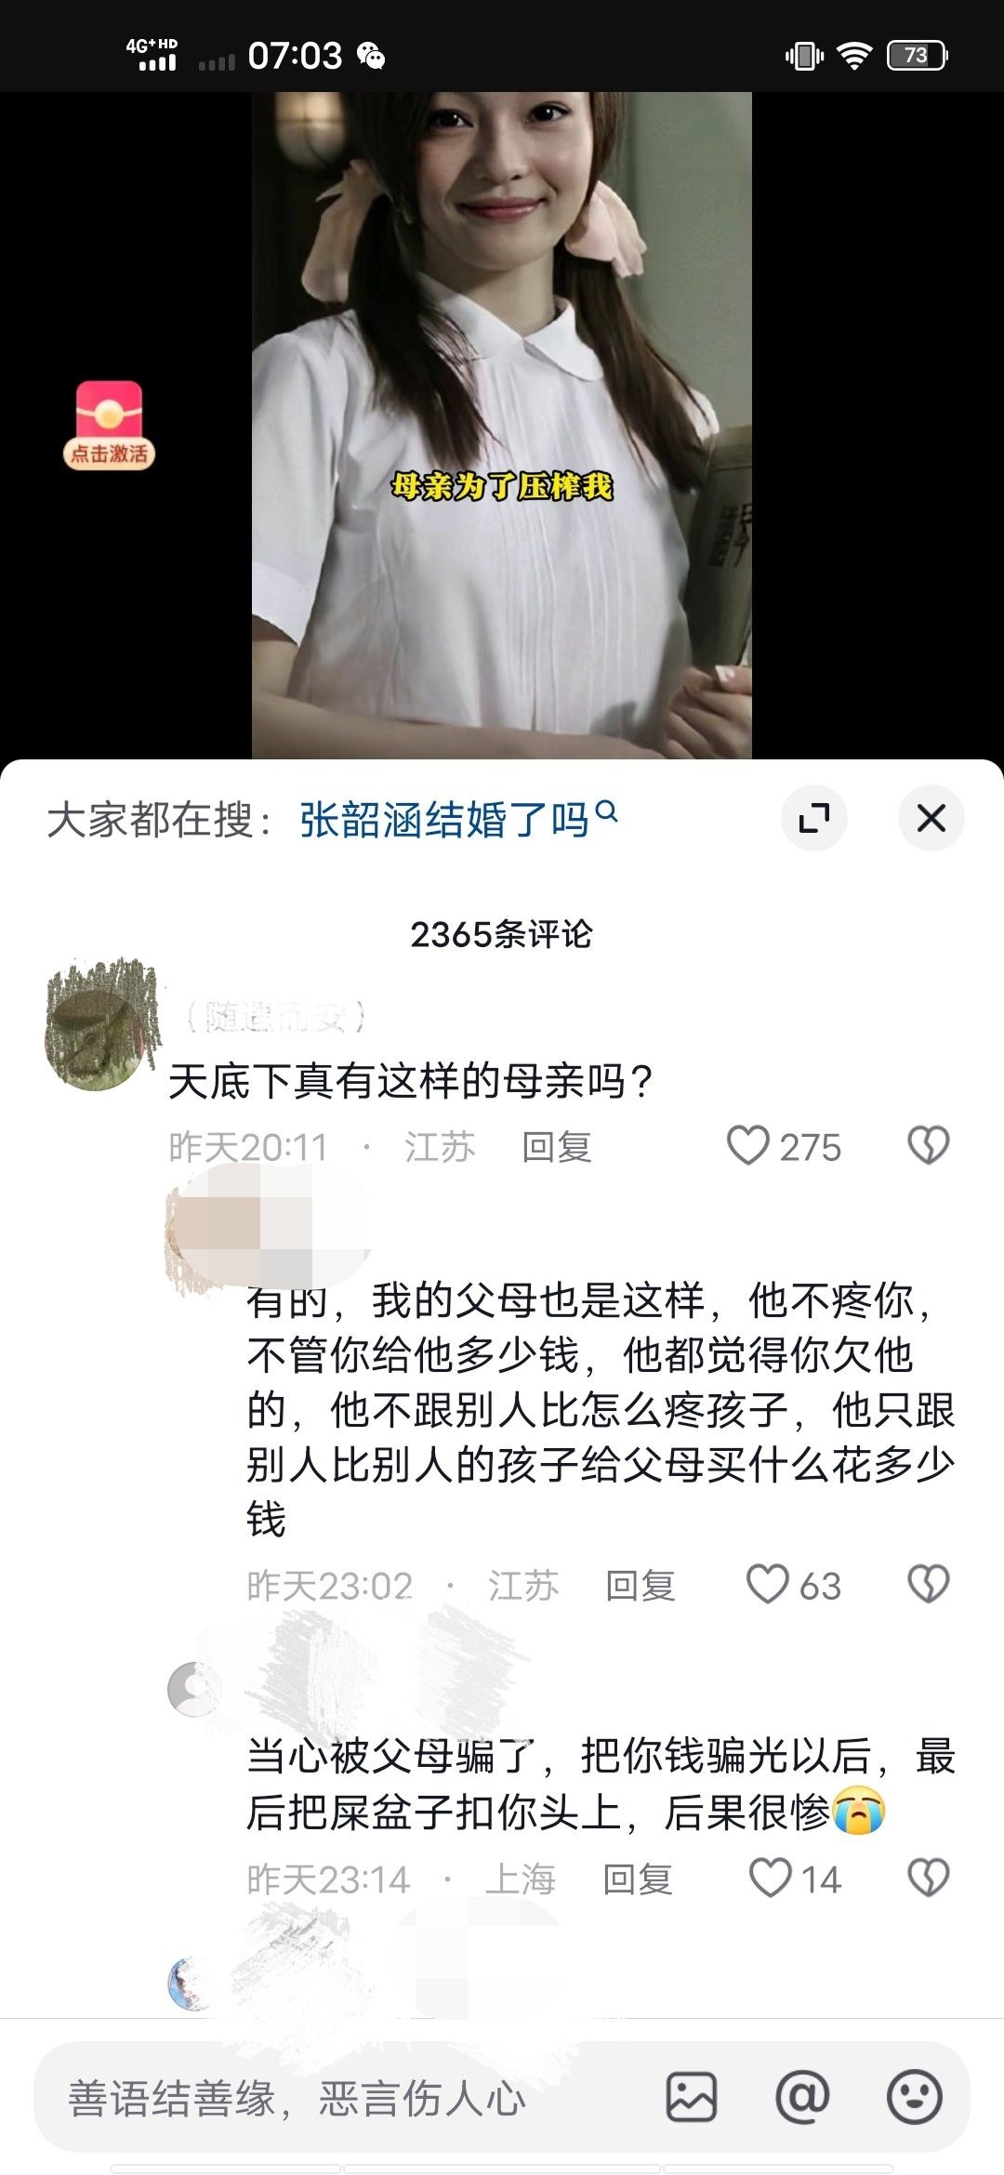Like the Shanghai reply with 14 likes
Screen dimensions: 1004x2175
click(x=771, y=1878)
